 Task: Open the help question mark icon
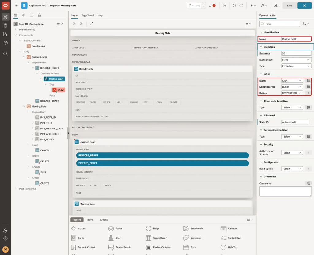tap(6, 238)
